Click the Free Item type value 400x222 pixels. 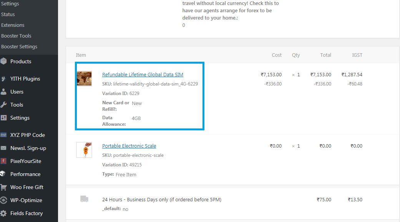[x=126, y=174]
